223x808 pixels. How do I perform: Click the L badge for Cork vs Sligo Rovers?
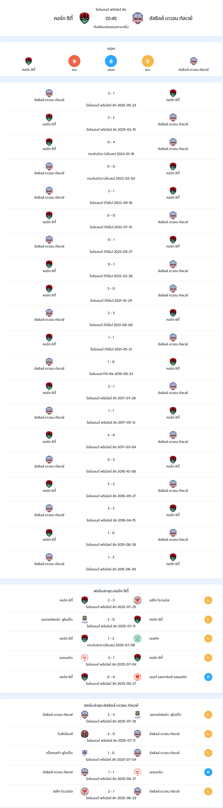tap(208, 600)
